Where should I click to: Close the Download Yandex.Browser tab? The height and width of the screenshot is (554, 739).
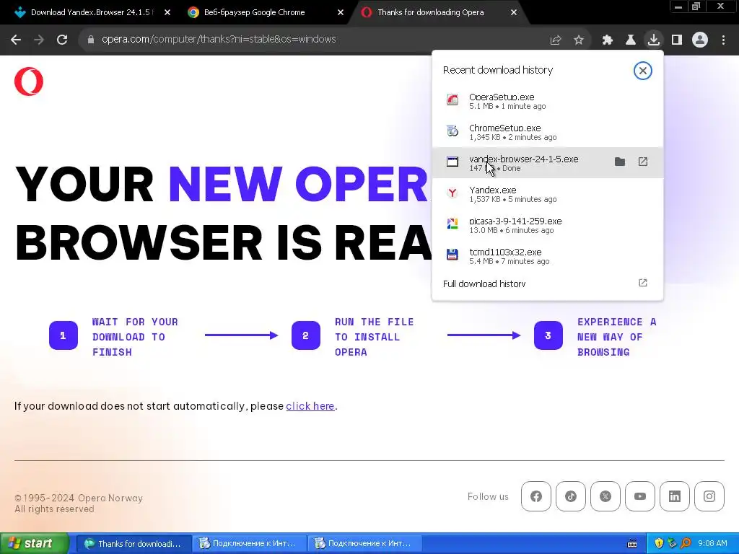tap(167, 13)
